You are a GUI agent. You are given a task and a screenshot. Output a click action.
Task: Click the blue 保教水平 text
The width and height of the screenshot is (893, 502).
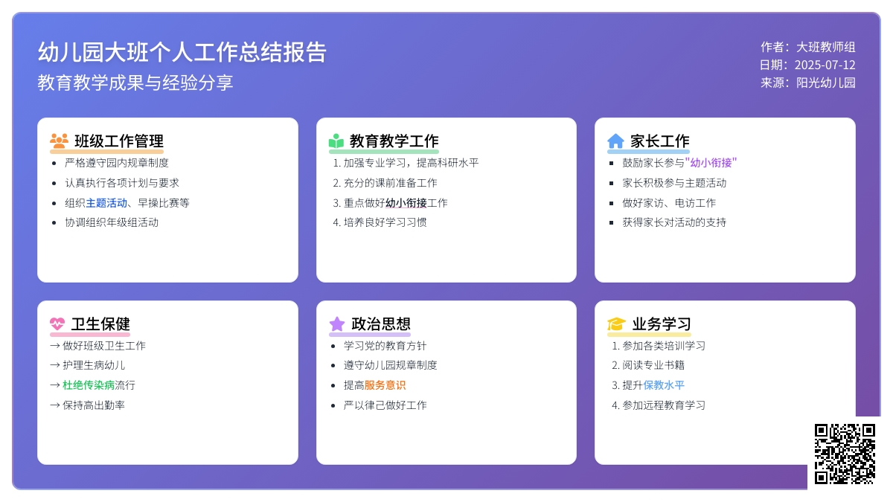click(664, 385)
